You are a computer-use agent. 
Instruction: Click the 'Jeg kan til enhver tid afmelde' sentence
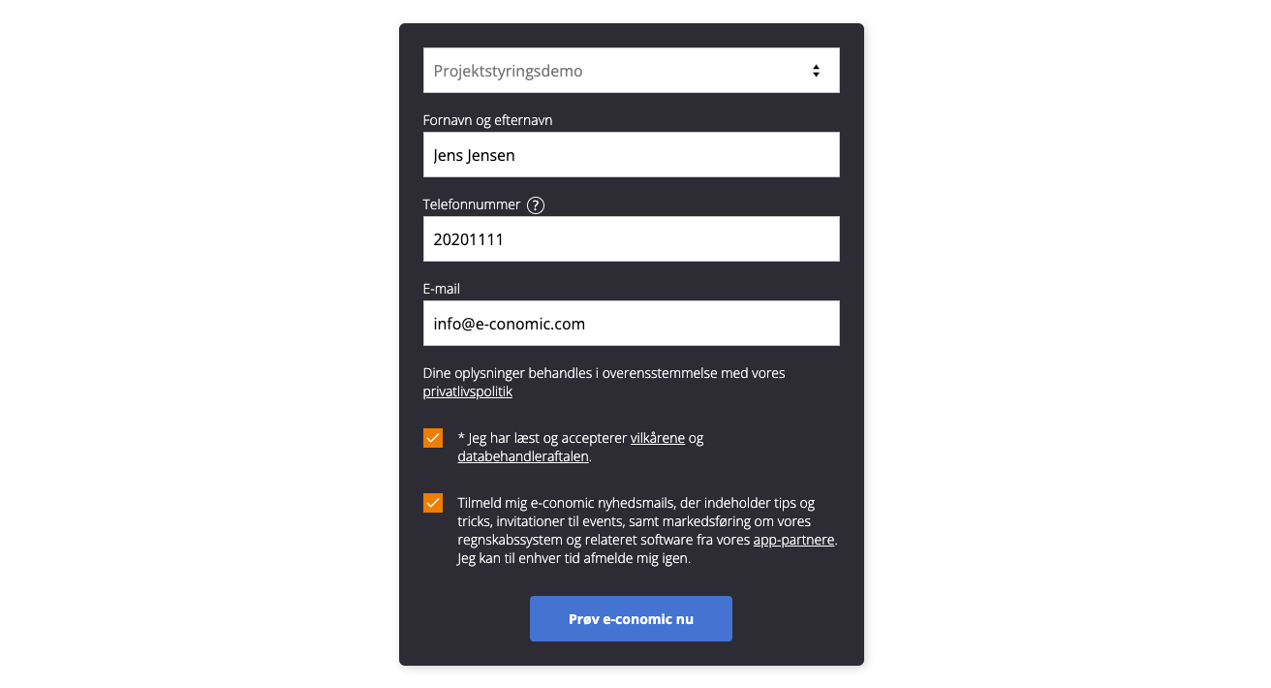(573, 558)
